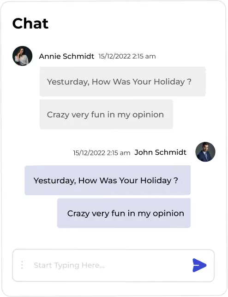
Task: Select Annie's gray "Crazy very fun" message bubble
Action: tap(106, 114)
